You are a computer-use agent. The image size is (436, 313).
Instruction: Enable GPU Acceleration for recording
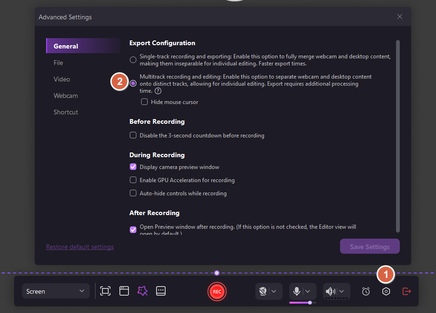coord(133,180)
